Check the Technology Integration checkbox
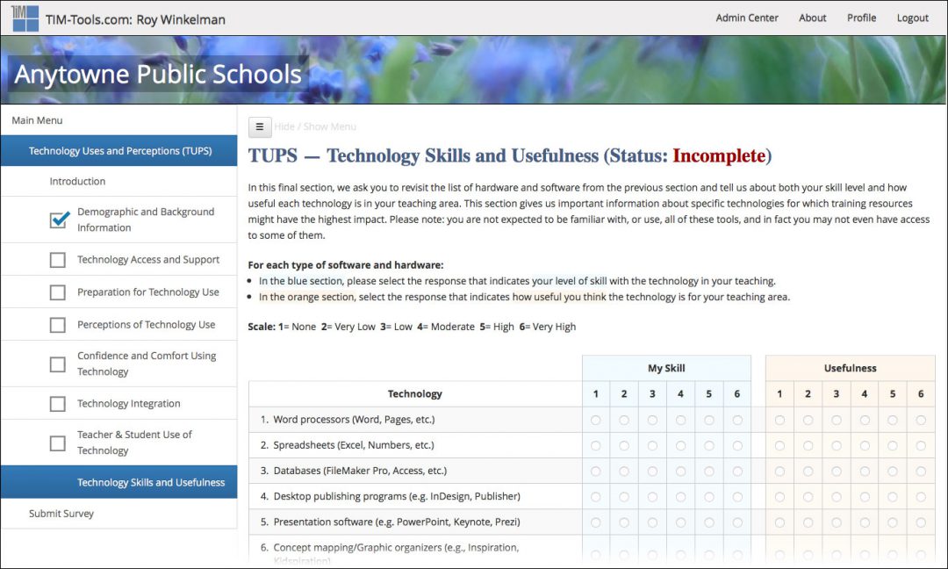The width and height of the screenshot is (948, 569). 58,404
